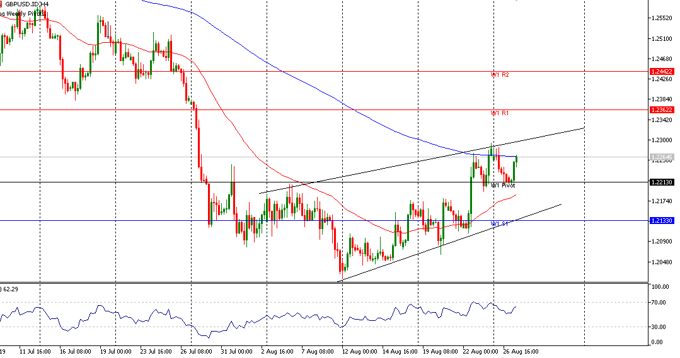Click the 23 Jul 16:00 time label
Viewport: 680px width, 358px height.
(x=156, y=352)
